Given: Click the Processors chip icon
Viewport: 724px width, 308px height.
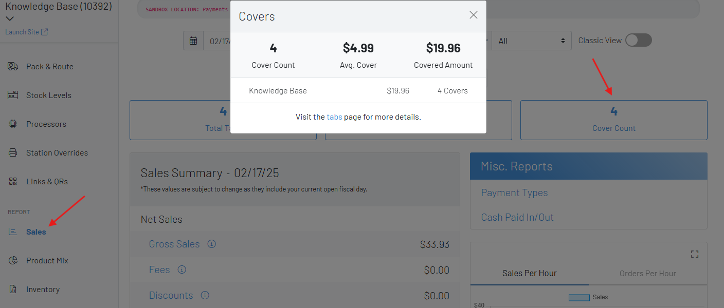Looking at the screenshot, I should (13, 124).
